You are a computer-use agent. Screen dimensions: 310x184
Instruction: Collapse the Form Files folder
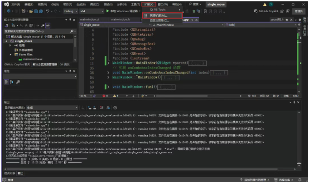coord(10,55)
